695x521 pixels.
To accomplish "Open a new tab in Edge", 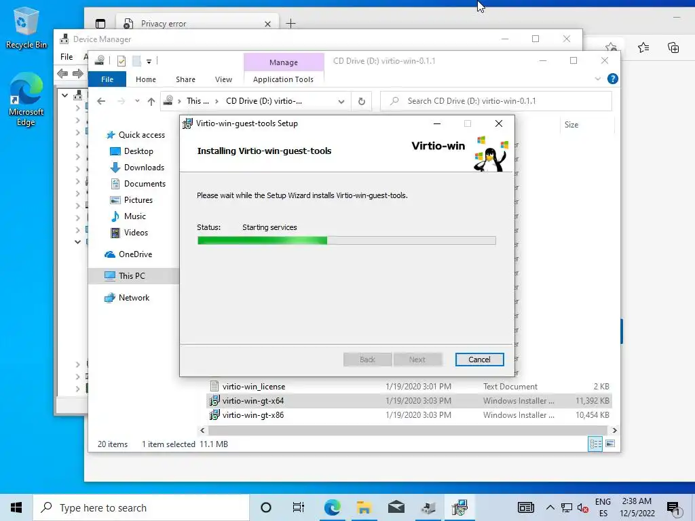I will tap(290, 24).
